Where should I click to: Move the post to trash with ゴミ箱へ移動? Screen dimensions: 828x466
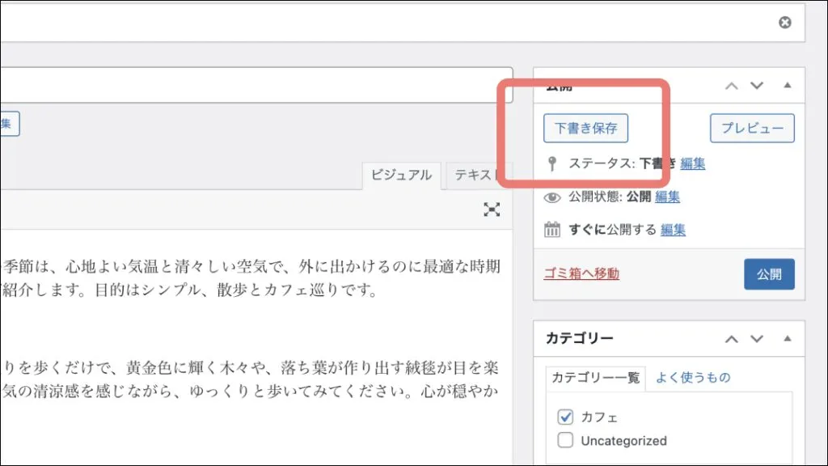pyautogui.click(x=581, y=273)
